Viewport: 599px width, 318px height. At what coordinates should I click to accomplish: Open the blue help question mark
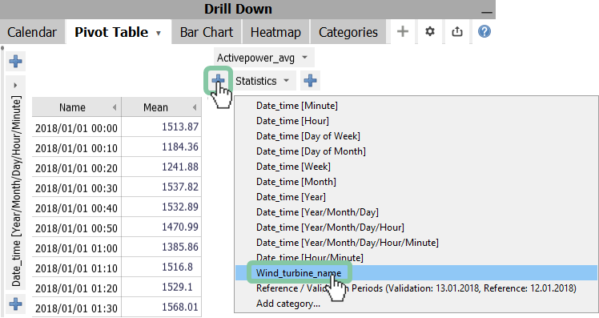(484, 31)
